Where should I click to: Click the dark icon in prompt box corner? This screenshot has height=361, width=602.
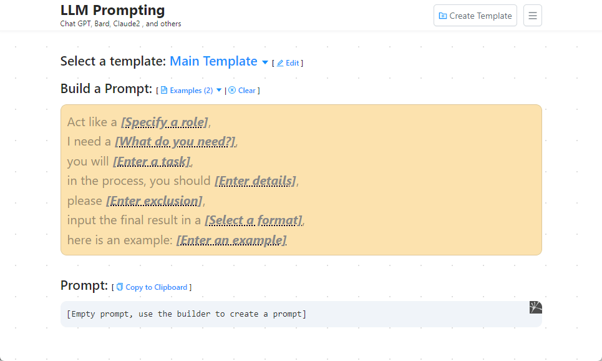pos(535,307)
